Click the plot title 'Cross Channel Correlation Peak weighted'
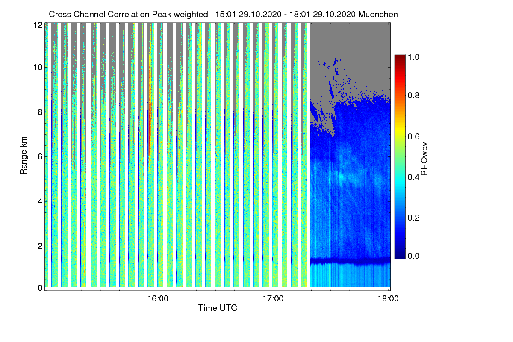 click(x=128, y=14)
